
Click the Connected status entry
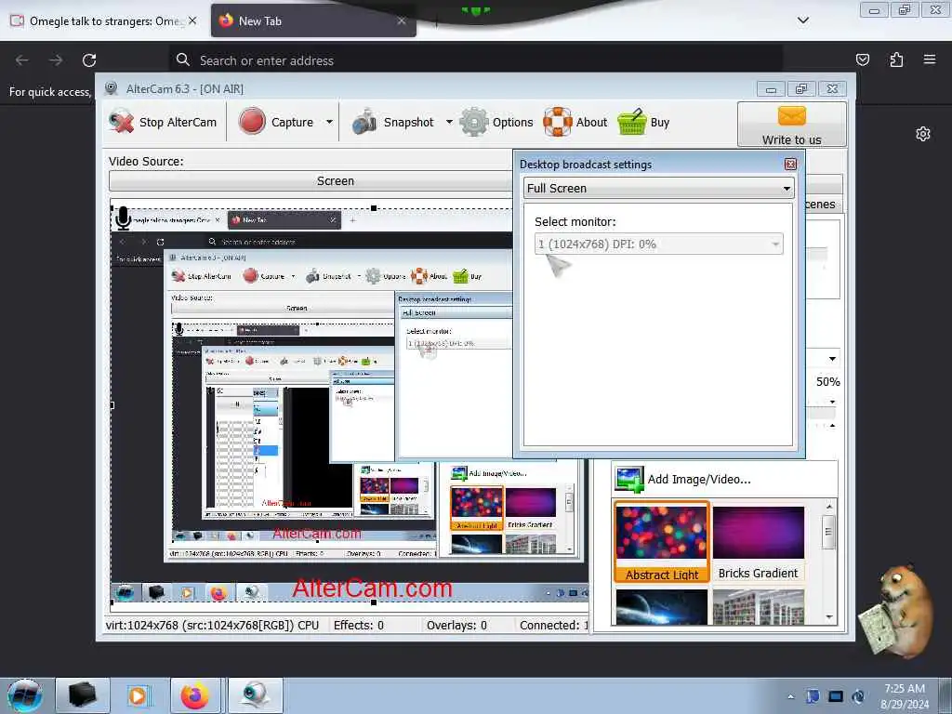coord(554,625)
